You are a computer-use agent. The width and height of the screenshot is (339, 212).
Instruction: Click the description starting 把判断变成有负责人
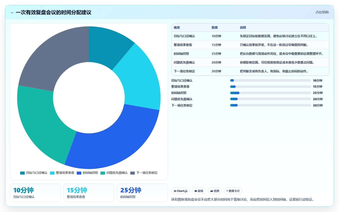coord(274,71)
